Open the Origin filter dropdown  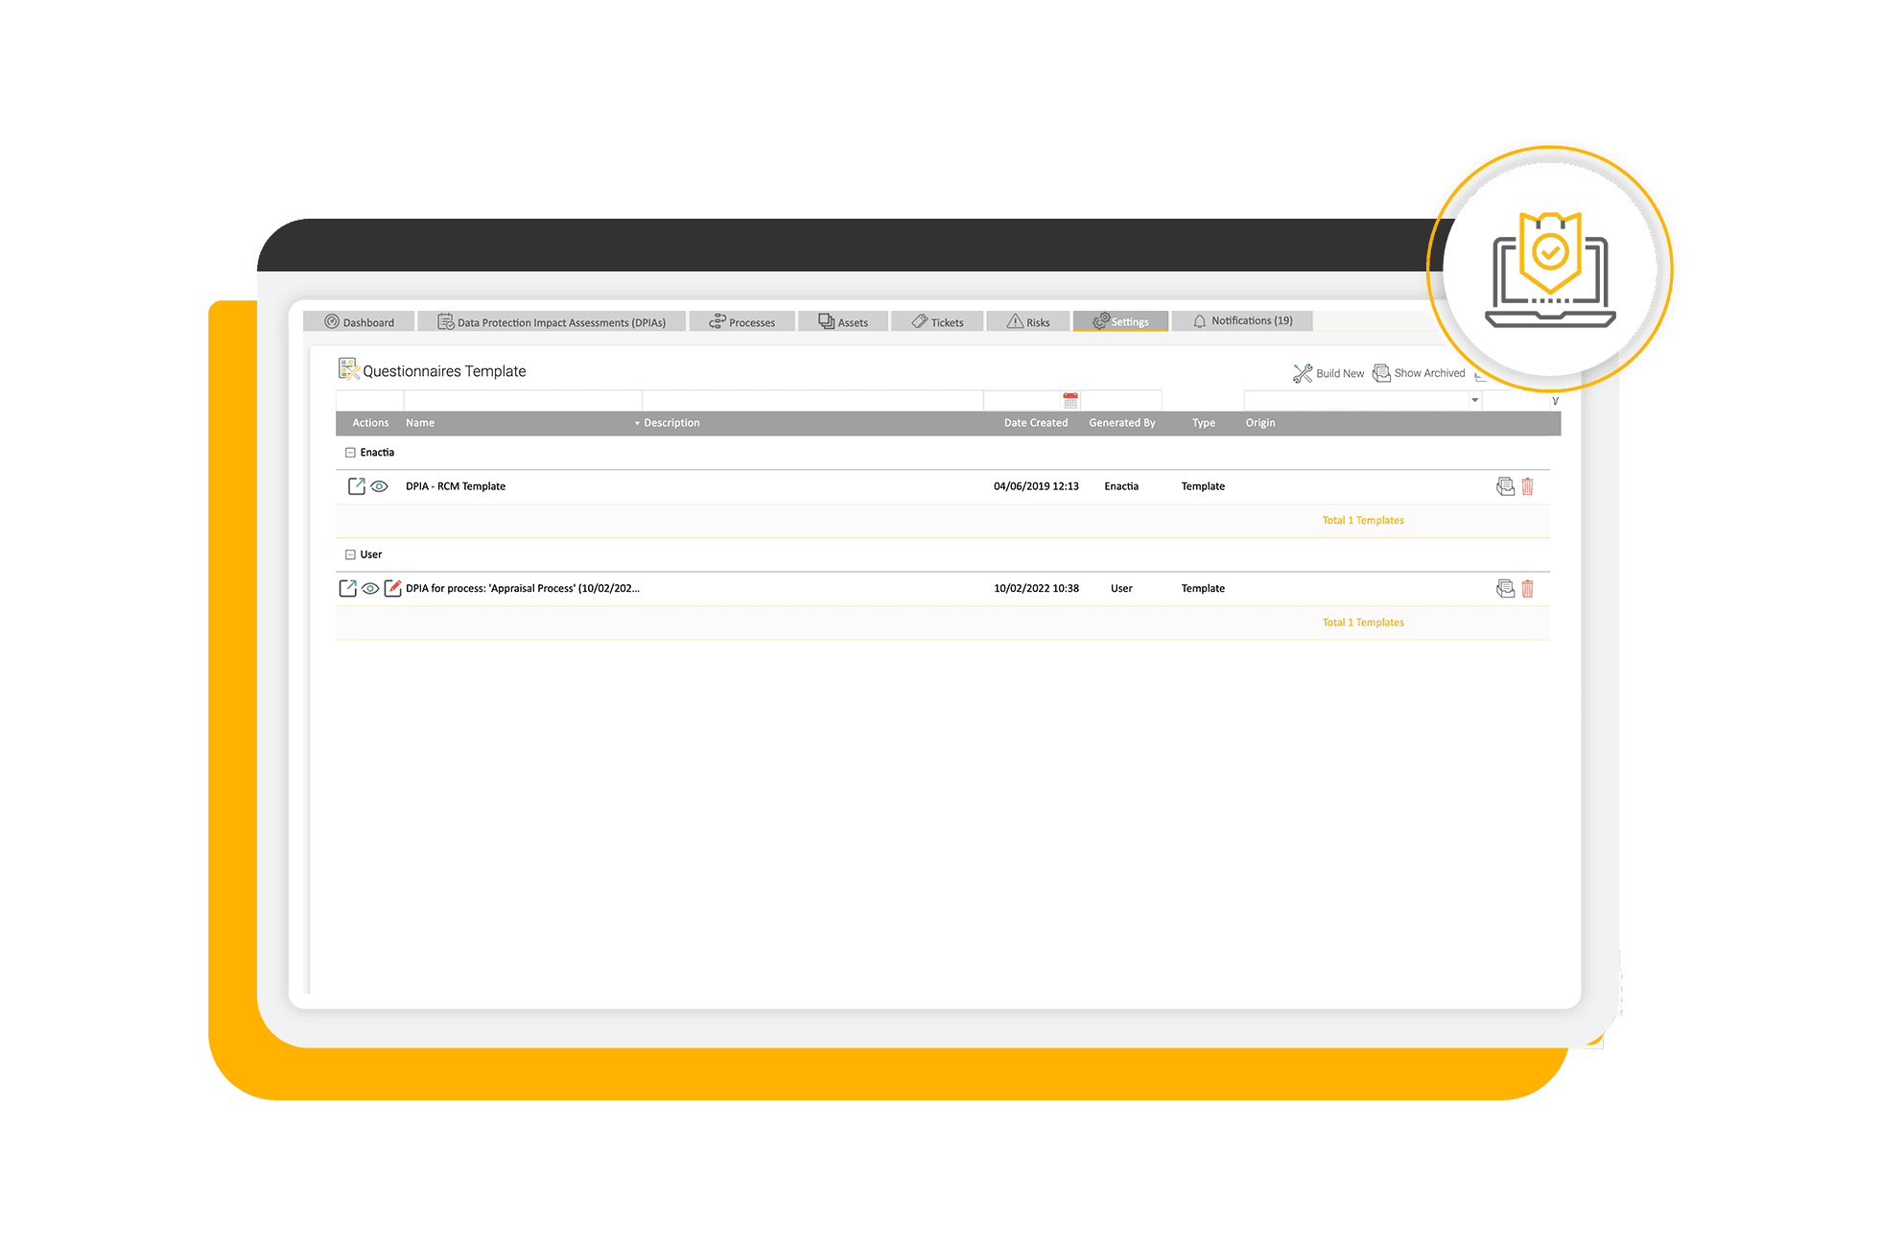(1474, 400)
